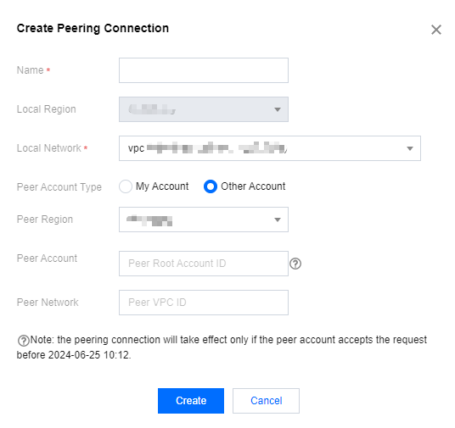455x428 pixels.
Task: Open the Peer Region selection box
Action: (204, 220)
